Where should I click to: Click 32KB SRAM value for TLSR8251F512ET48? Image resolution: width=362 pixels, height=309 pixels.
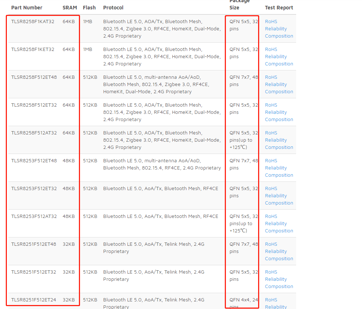(x=68, y=244)
